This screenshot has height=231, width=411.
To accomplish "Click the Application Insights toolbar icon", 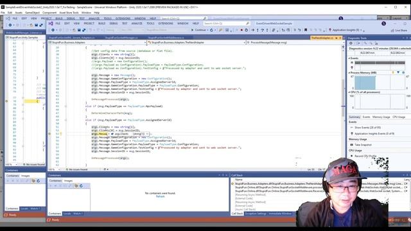I will tap(330, 30).
